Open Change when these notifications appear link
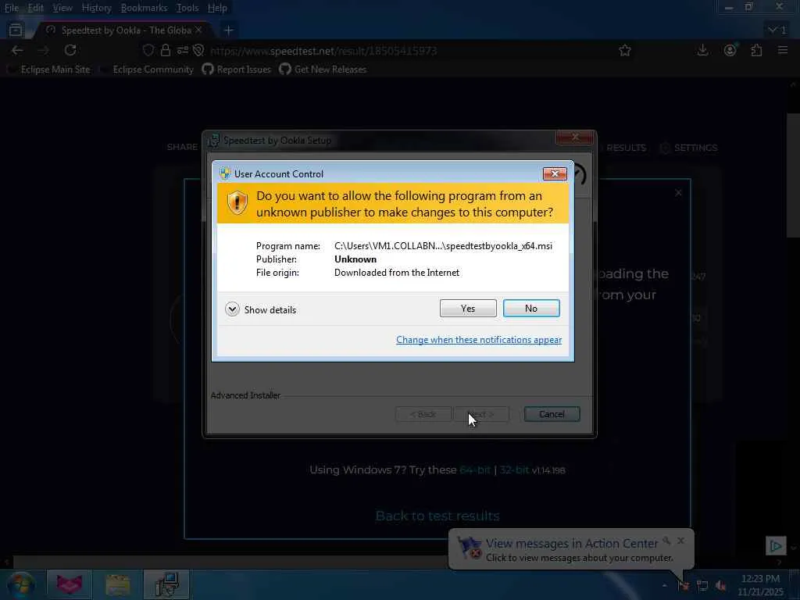The height and width of the screenshot is (600, 800). tap(479, 340)
